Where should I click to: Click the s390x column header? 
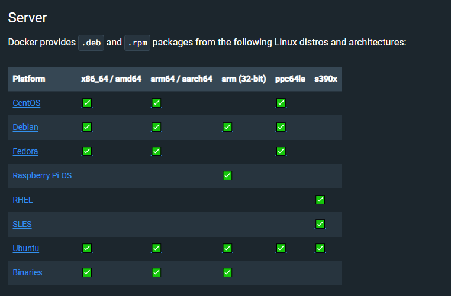(326, 79)
